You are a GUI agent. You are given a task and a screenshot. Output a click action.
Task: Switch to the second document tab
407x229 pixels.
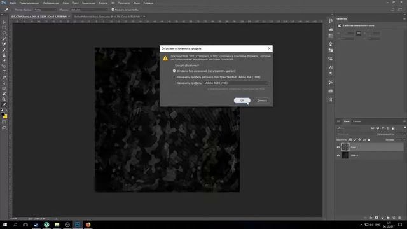click(x=107, y=17)
